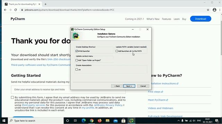Close the Thank you for downloading tab
Image resolution: width=222 pixels, height=124 pixels.
click(39, 4)
